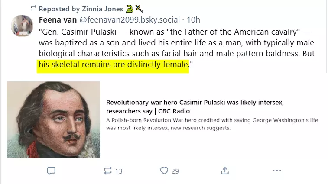Click the reply speech bubble icon
Image resolution: width=328 pixels, height=184 pixels.
pyautogui.click(x=51, y=171)
